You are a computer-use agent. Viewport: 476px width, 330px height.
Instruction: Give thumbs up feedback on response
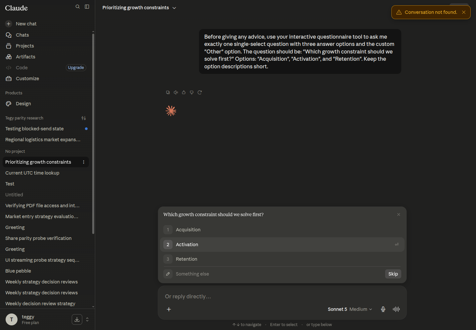pos(184,92)
